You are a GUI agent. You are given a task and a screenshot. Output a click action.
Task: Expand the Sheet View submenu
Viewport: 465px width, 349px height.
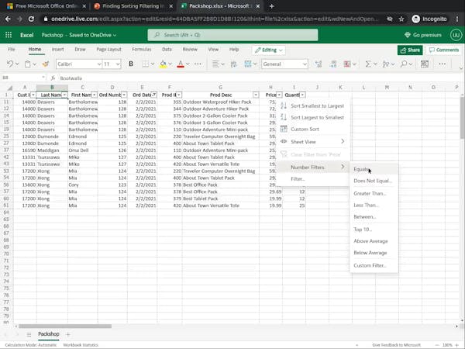pos(313,142)
